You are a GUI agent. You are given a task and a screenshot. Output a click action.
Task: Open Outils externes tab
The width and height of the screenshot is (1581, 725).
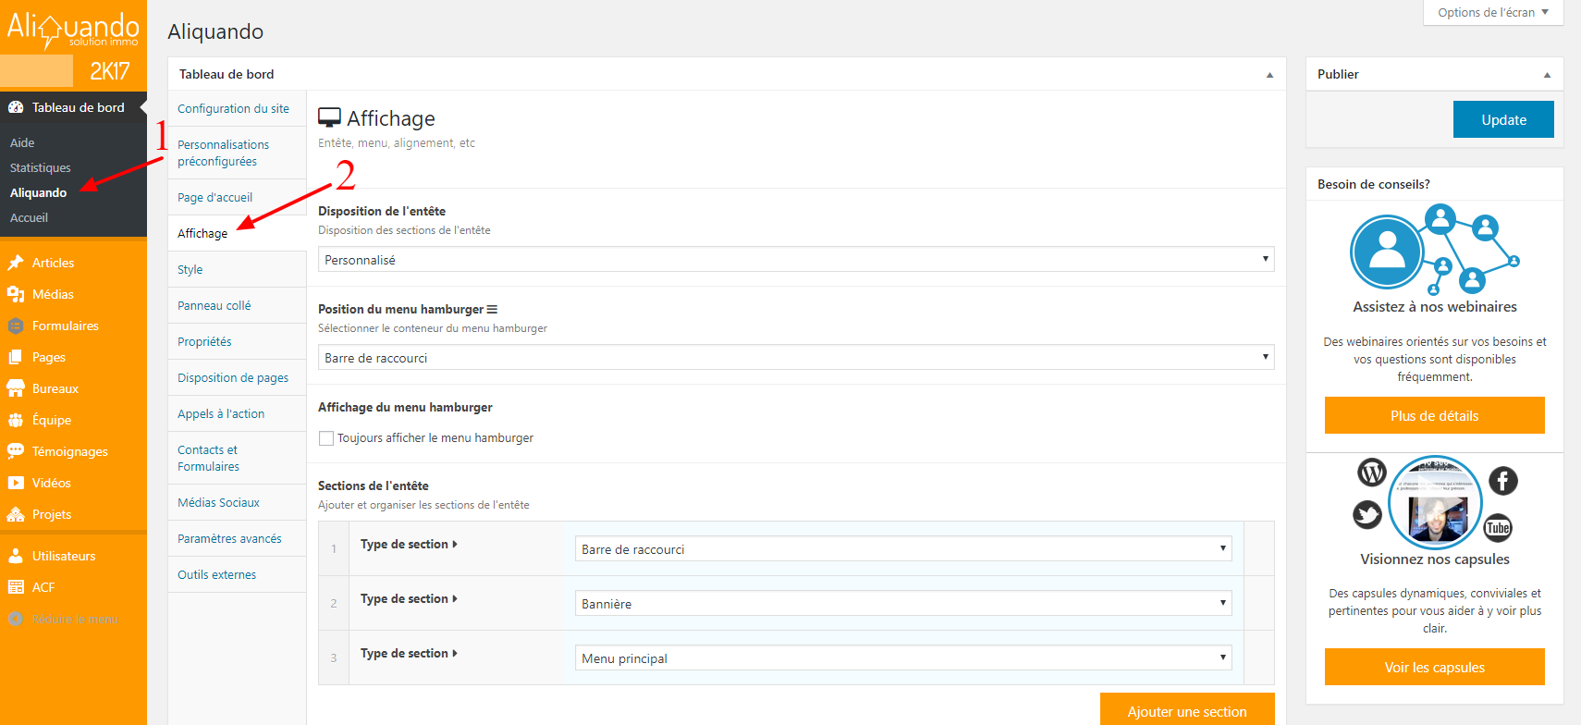point(237,575)
